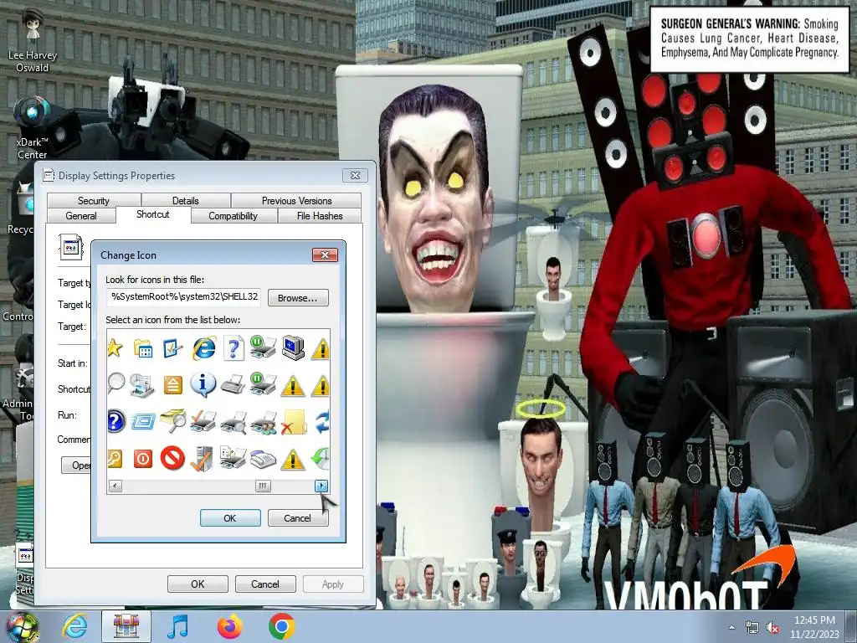This screenshot has width=857, height=643.
Task: Confirm with OK in Change Icon dialog
Action: 230,517
